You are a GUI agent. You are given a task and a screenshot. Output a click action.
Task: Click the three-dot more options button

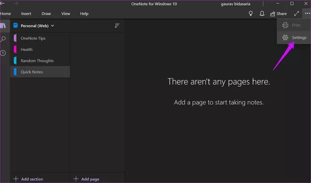click(307, 13)
